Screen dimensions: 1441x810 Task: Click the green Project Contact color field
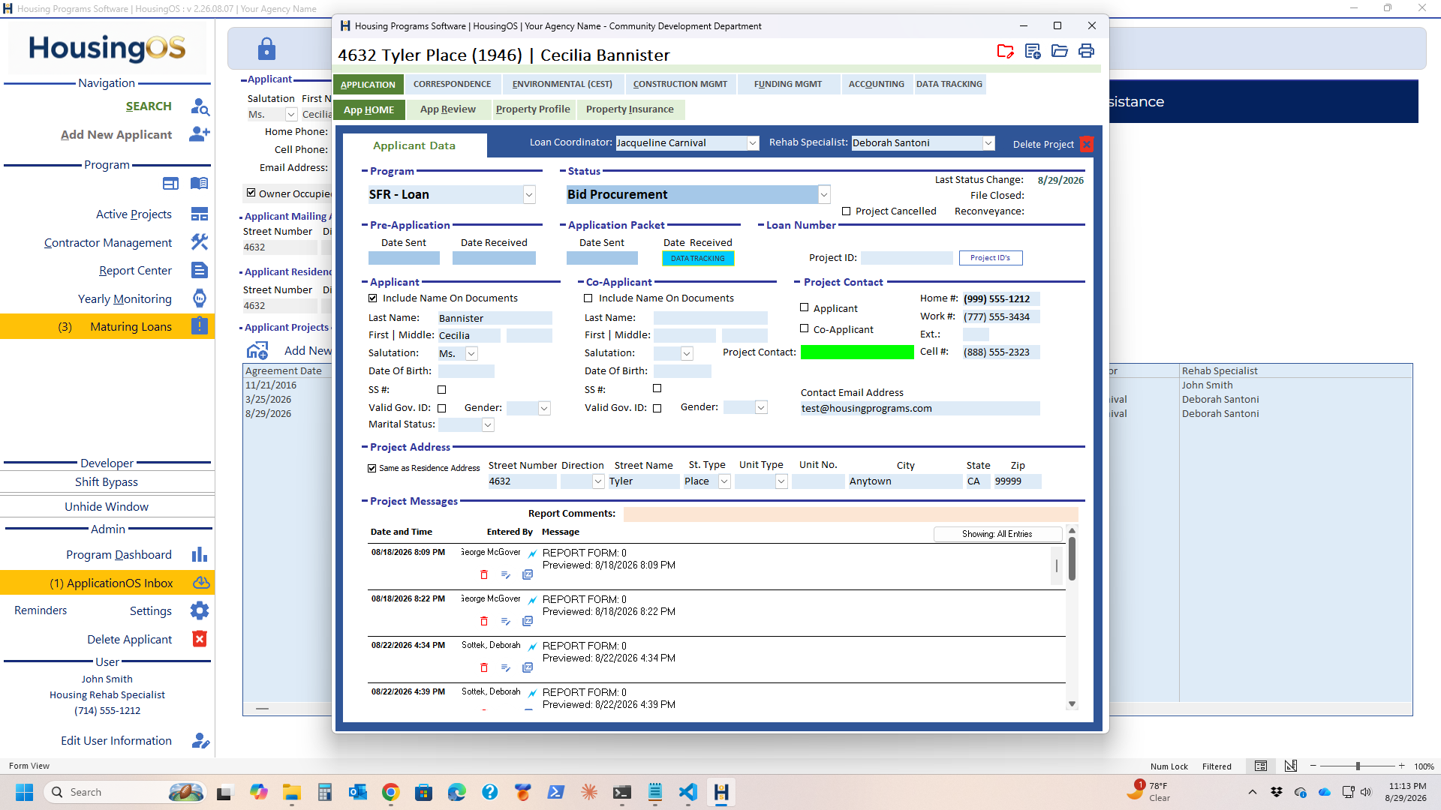[857, 352]
